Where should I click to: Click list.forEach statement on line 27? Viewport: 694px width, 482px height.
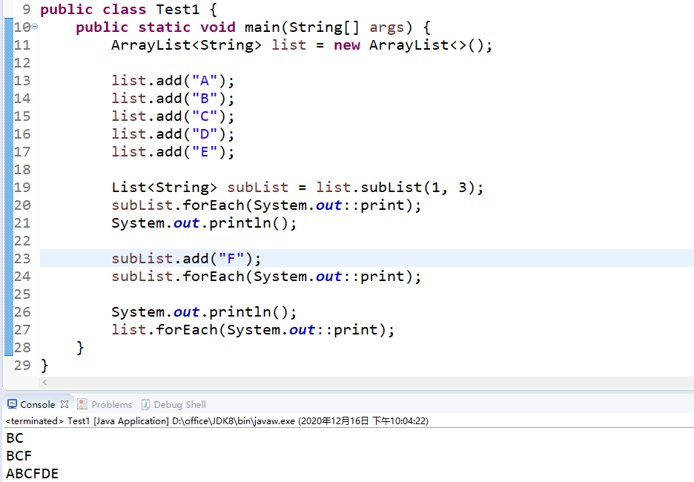pos(253,330)
